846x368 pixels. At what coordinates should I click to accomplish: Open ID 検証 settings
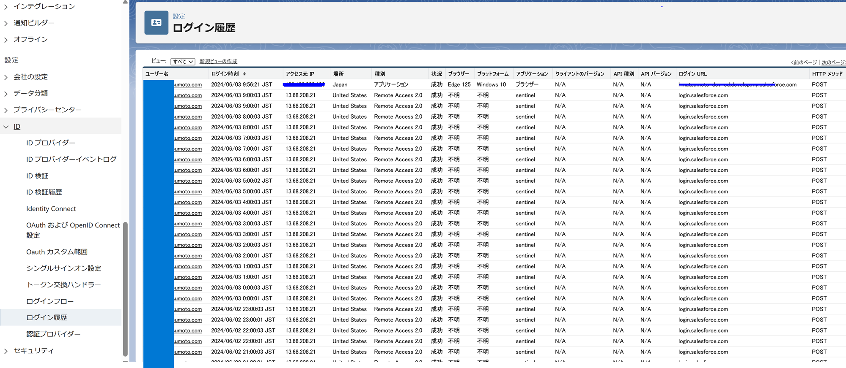[x=37, y=176]
